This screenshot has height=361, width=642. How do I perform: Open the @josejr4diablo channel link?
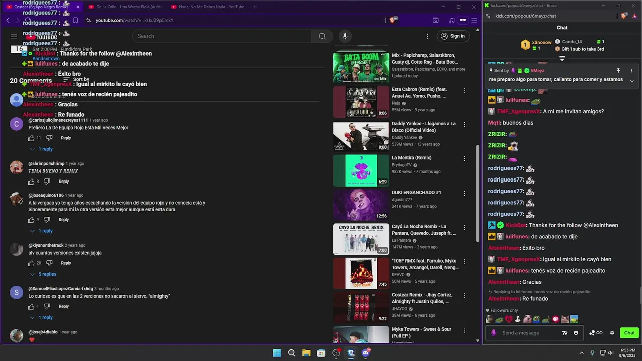coord(43,332)
